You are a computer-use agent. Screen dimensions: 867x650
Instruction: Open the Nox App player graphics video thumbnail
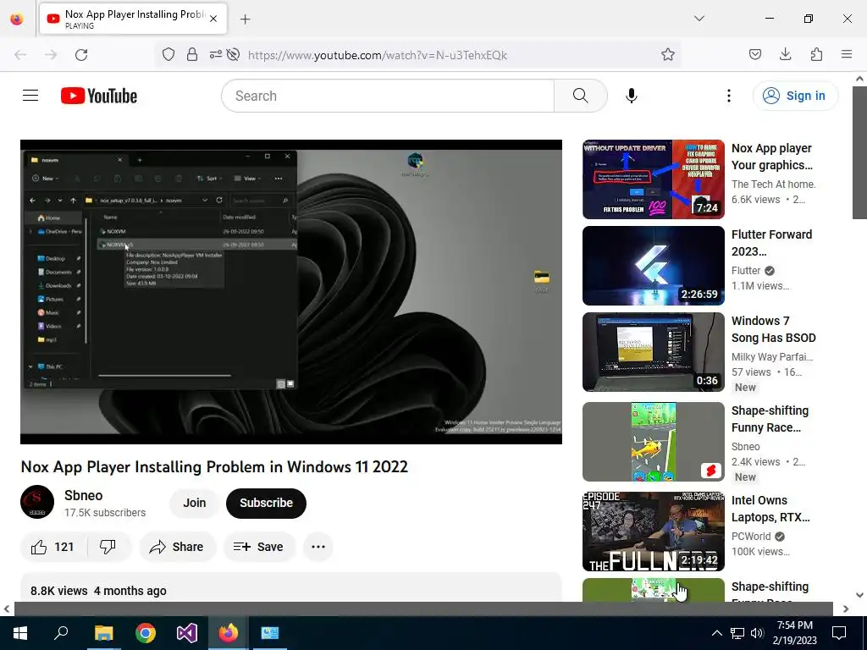coord(653,179)
